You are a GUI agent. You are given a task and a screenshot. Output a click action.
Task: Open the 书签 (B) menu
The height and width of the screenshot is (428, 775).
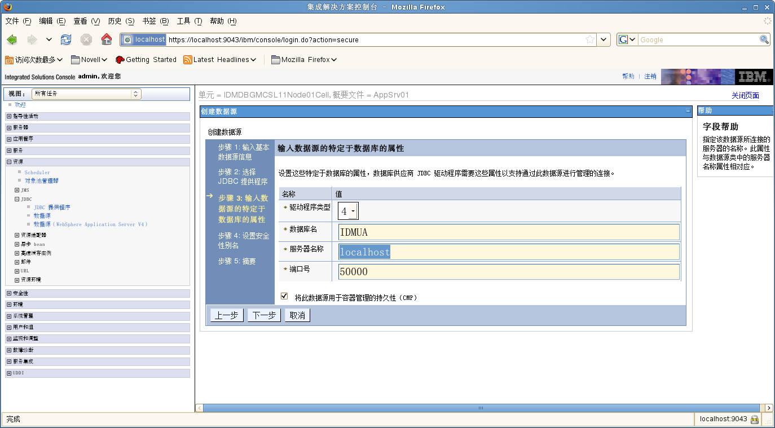155,21
